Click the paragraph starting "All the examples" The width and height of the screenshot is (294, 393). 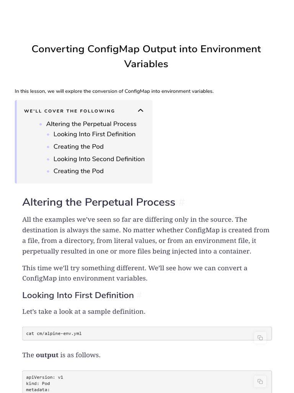coord(146,235)
